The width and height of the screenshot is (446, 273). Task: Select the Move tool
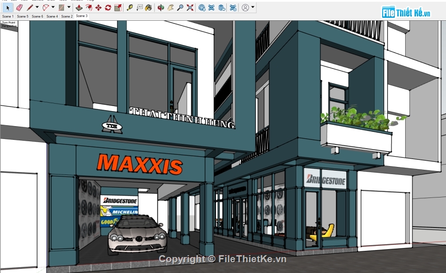pyautogui.click(x=99, y=8)
